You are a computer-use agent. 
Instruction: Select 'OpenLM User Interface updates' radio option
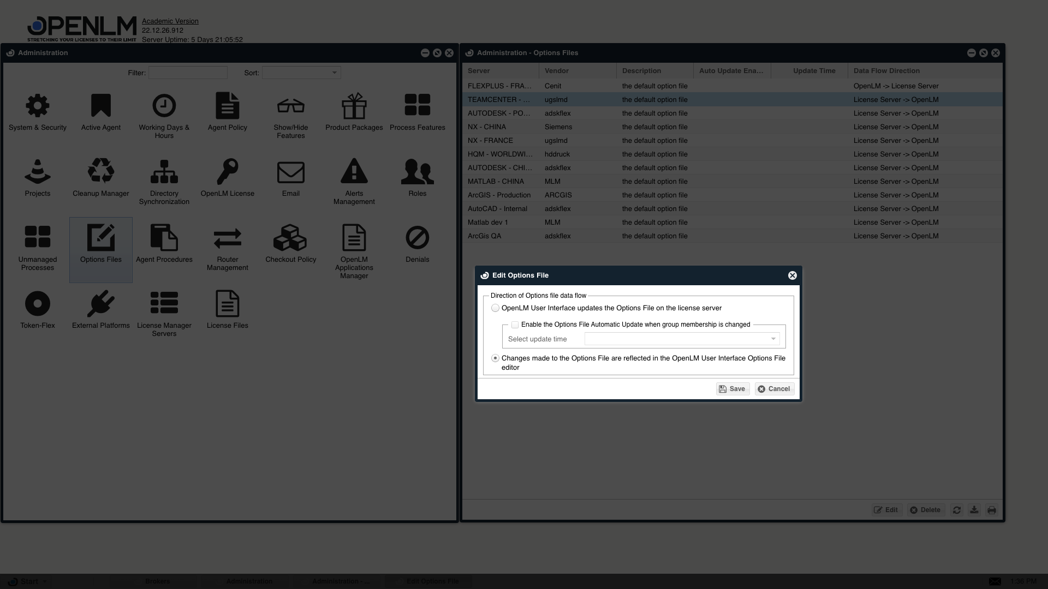[x=495, y=308]
